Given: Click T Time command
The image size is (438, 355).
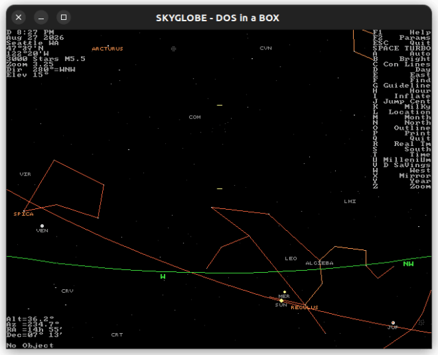Looking at the screenshot, I should click(x=402, y=154).
